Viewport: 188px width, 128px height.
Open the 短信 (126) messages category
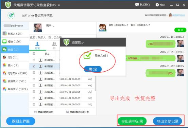click(15, 41)
